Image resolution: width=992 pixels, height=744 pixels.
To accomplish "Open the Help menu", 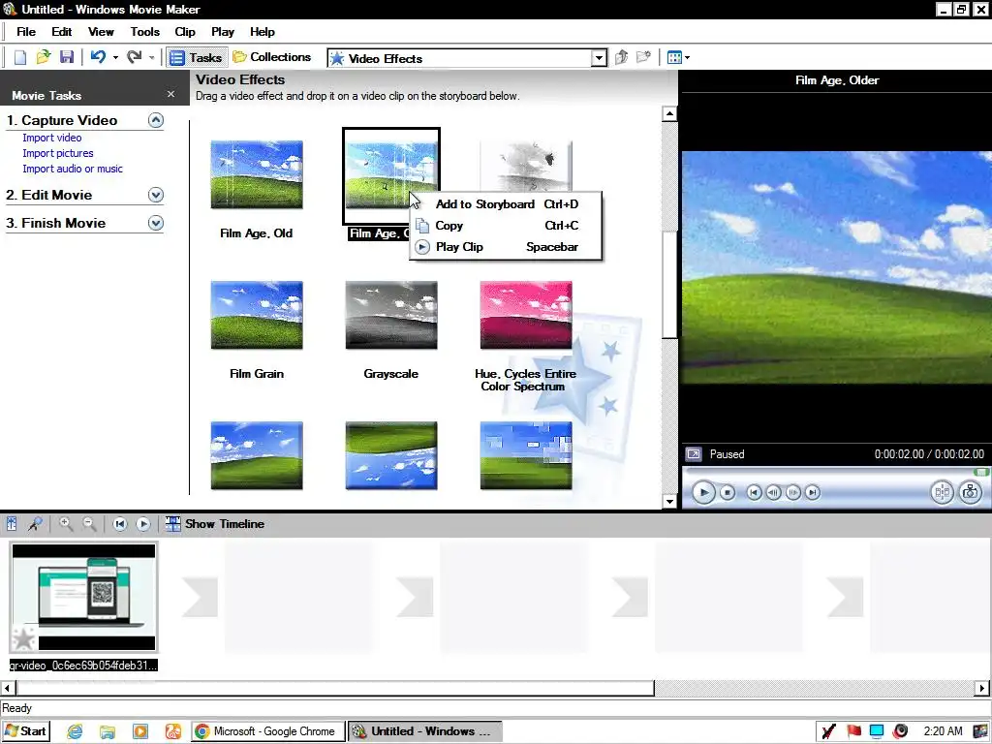I will pyautogui.click(x=262, y=32).
